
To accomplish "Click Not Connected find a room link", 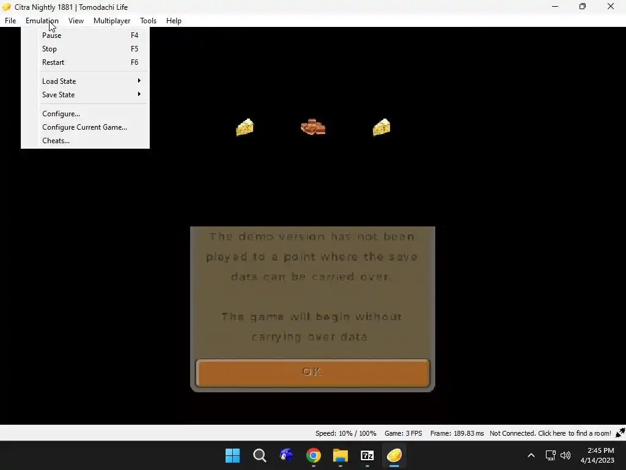I will [x=550, y=433].
